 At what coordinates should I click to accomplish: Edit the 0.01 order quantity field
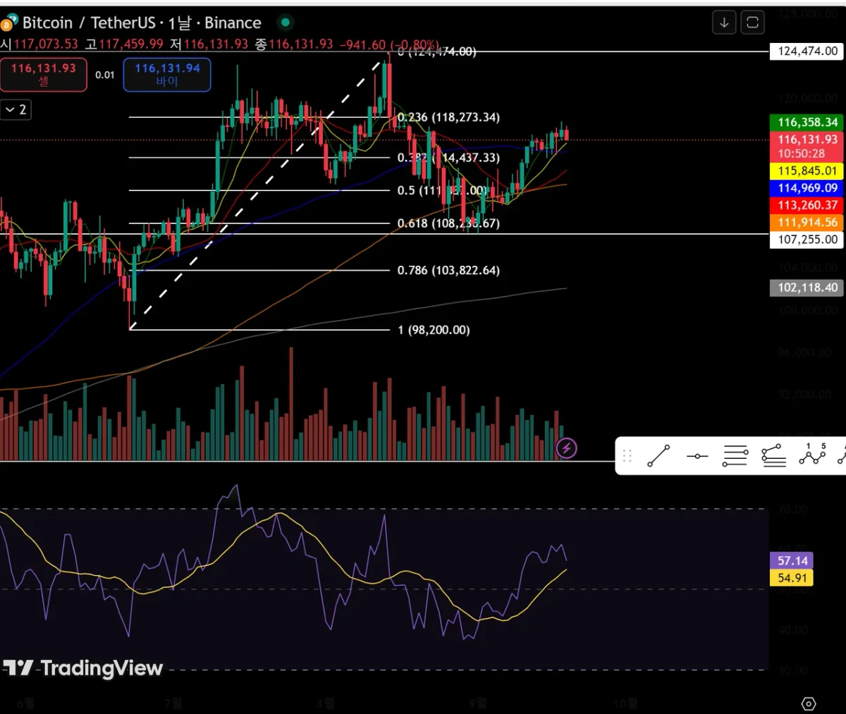(x=105, y=75)
